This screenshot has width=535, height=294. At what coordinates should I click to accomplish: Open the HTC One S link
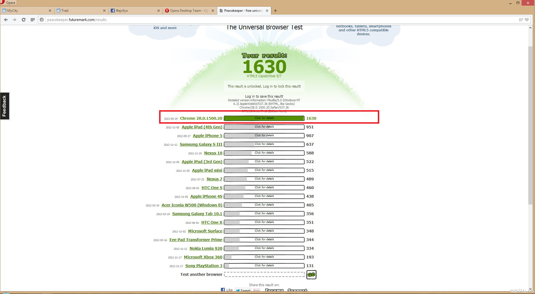(212, 188)
